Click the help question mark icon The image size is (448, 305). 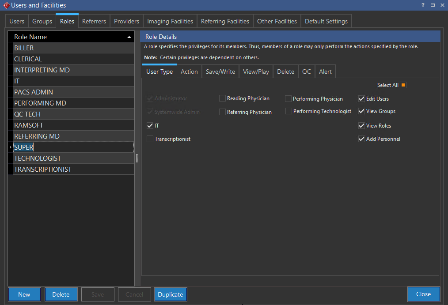(x=423, y=5)
